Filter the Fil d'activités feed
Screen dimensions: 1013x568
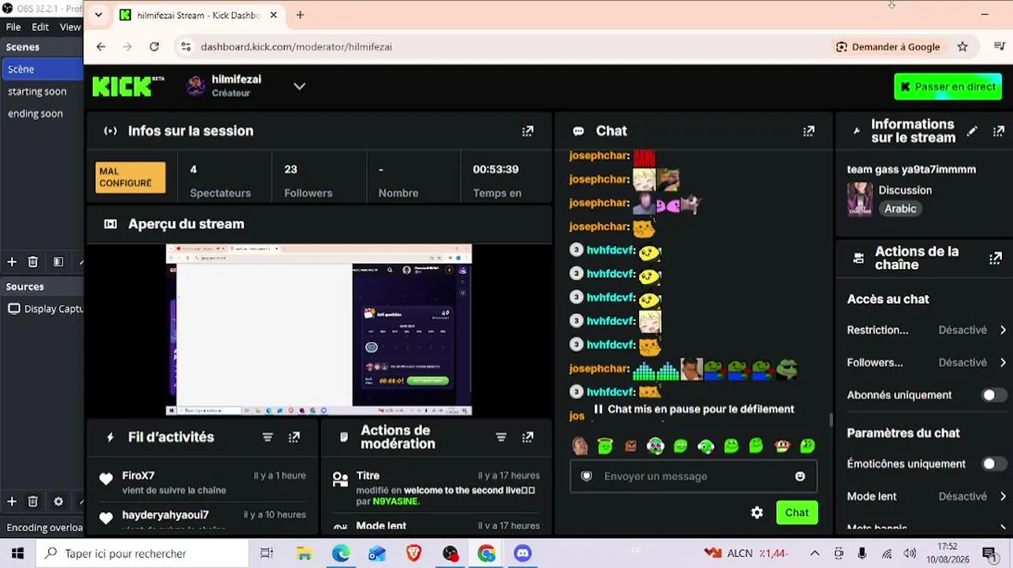click(x=267, y=437)
